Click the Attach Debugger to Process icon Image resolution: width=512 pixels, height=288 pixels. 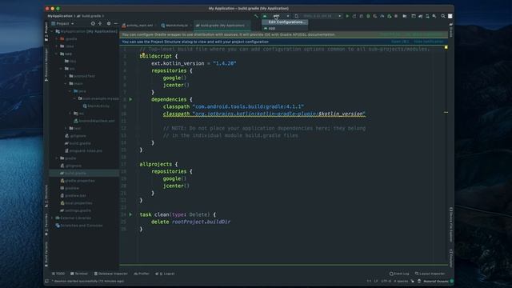point(390,16)
